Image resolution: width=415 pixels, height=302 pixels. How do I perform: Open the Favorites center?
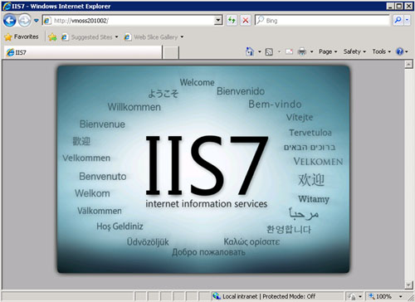pyautogui.click(x=22, y=37)
